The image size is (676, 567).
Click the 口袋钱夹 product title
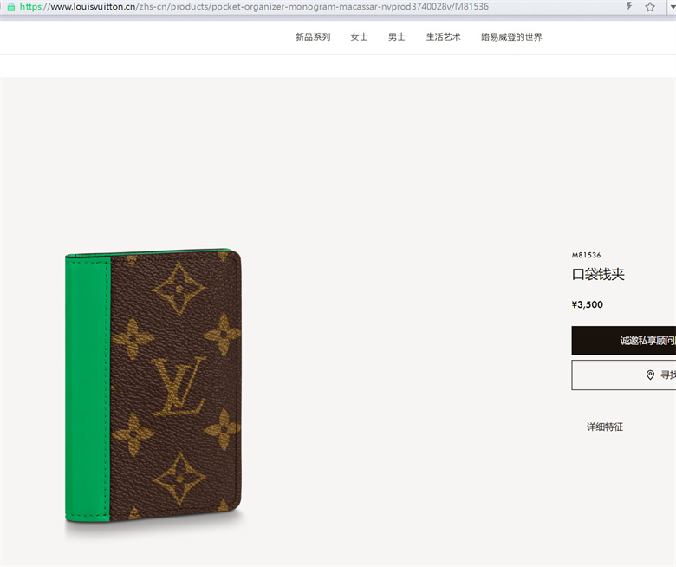598,274
